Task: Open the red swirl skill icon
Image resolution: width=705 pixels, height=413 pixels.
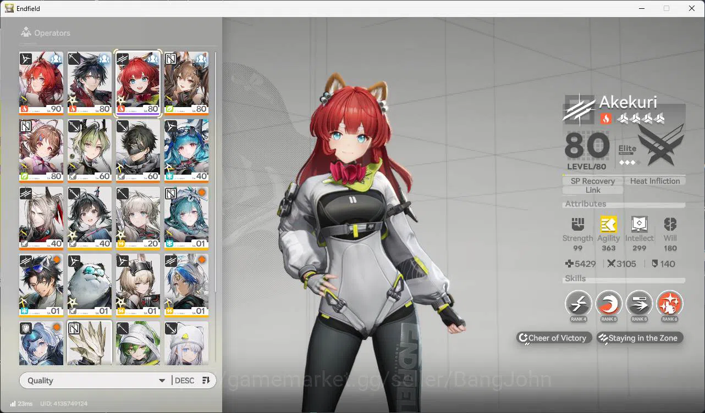Action: 609,303
